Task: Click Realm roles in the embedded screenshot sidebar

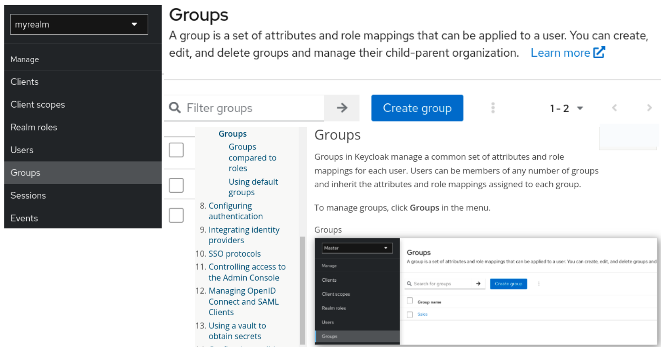Action: coord(334,308)
